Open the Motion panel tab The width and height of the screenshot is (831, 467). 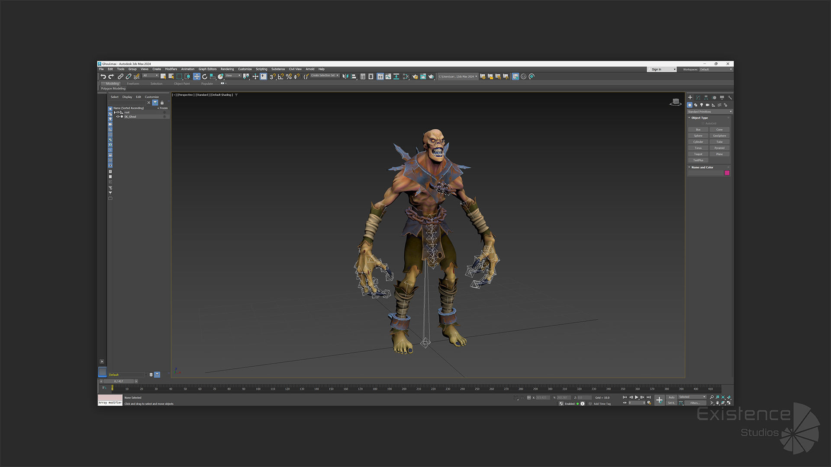(x=714, y=98)
